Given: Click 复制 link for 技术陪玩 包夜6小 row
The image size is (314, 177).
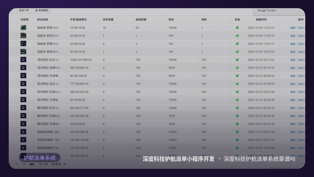Looking at the screenshot, I should (301, 92).
